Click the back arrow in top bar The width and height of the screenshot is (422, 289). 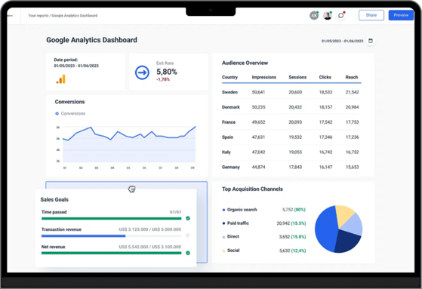[x=11, y=16]
